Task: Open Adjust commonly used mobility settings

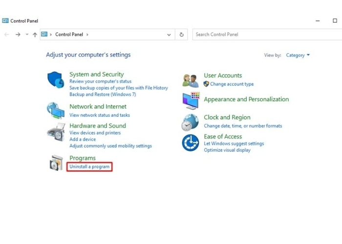Action: (110, 146)
